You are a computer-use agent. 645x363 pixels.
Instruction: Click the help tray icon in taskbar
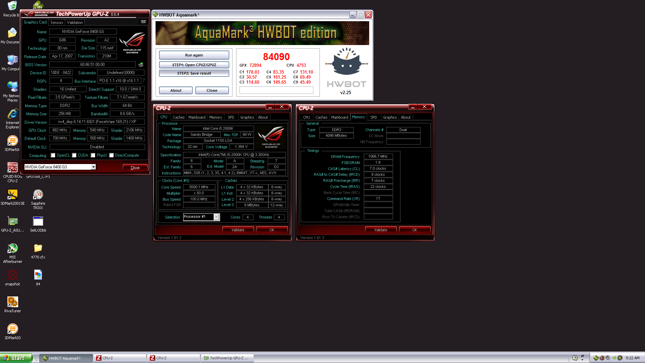tap(575, 358)
